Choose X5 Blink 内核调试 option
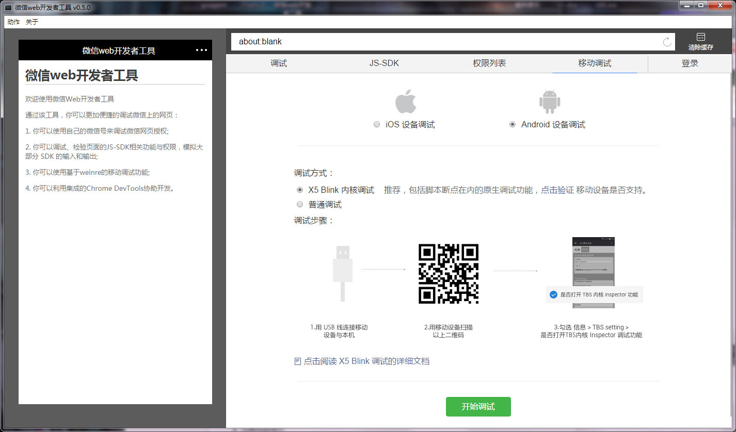Image resolution: width=736 pixels, height=432 pixels. (300, 190)
